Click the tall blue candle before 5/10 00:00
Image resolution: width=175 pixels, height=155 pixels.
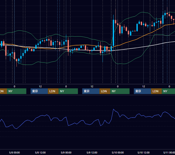(113, 33)
